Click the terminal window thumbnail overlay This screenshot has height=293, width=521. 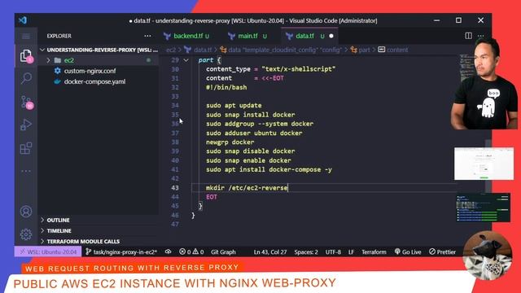(484, 208)
